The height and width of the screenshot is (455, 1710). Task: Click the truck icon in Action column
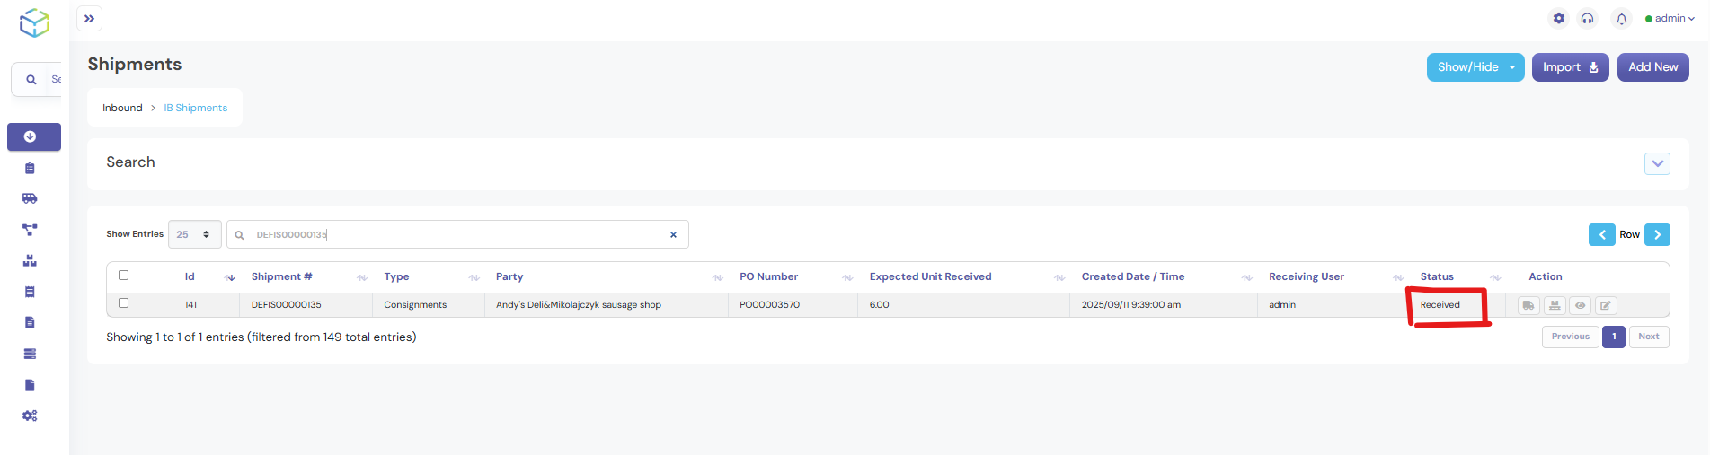click(1528, 305)
